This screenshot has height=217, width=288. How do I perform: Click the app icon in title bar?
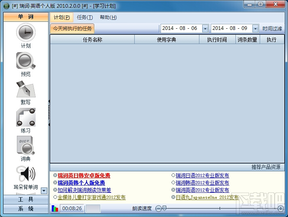(6, 6)
